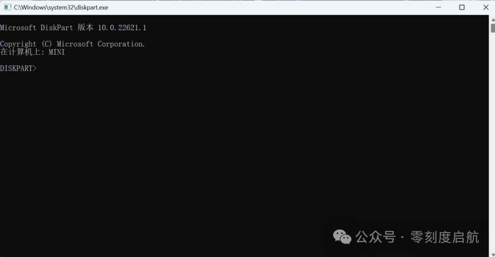
Task: Click the 在计算机上 label text
Action: click(x=20, y=52)
